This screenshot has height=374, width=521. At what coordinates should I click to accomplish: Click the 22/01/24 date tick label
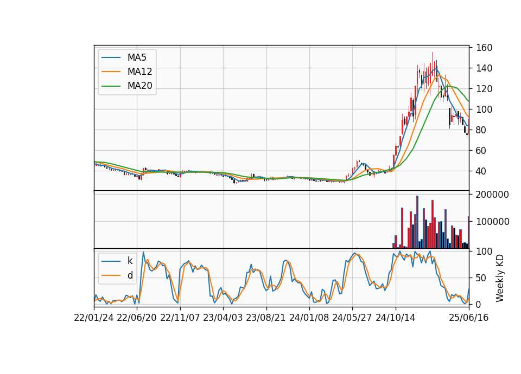[x=94, y=318]
